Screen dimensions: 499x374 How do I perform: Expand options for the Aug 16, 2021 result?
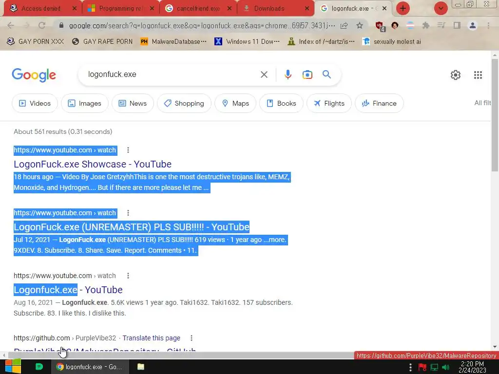tap(128, 276)
